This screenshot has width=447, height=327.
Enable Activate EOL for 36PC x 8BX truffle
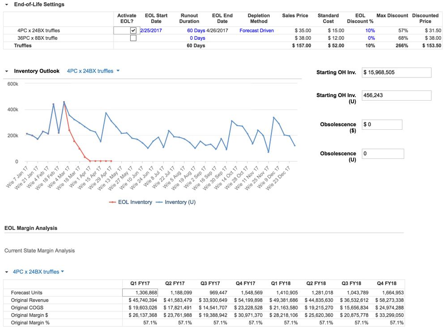pos(132,38)
